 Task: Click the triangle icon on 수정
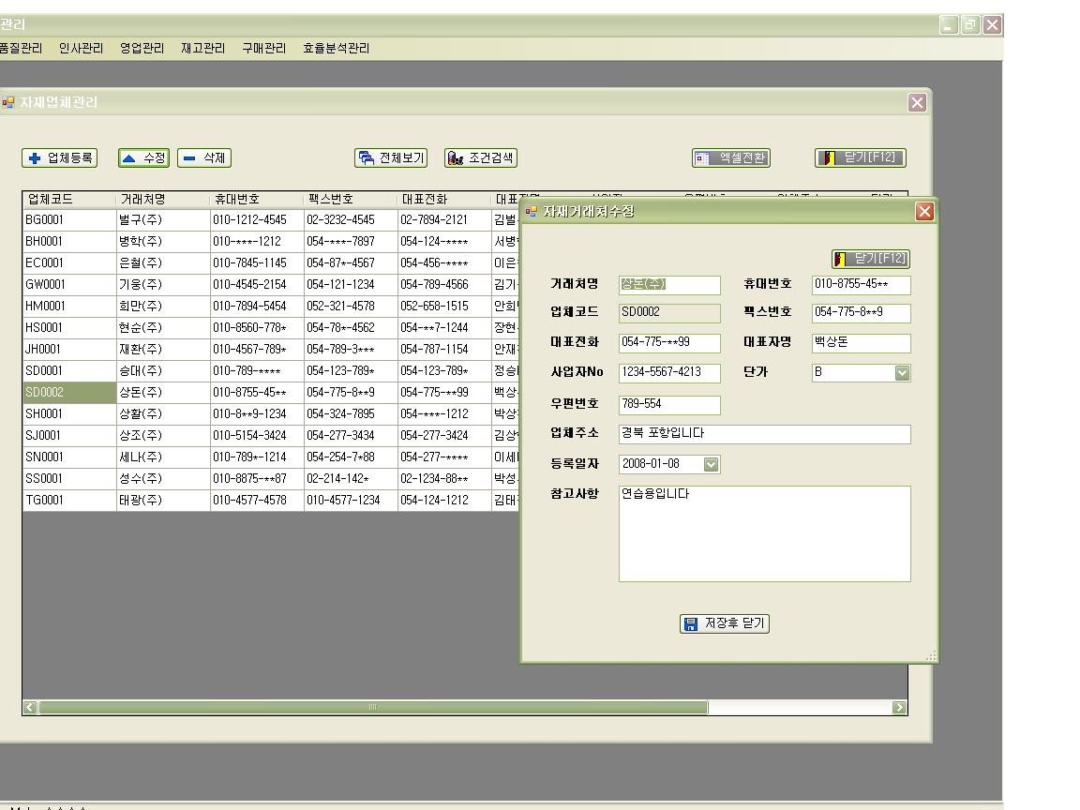[x=128, y=158]
